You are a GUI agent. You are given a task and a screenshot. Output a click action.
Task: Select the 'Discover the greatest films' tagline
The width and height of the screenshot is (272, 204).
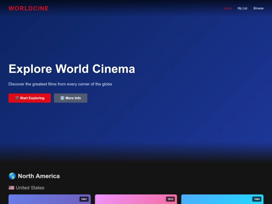[60, 84]
